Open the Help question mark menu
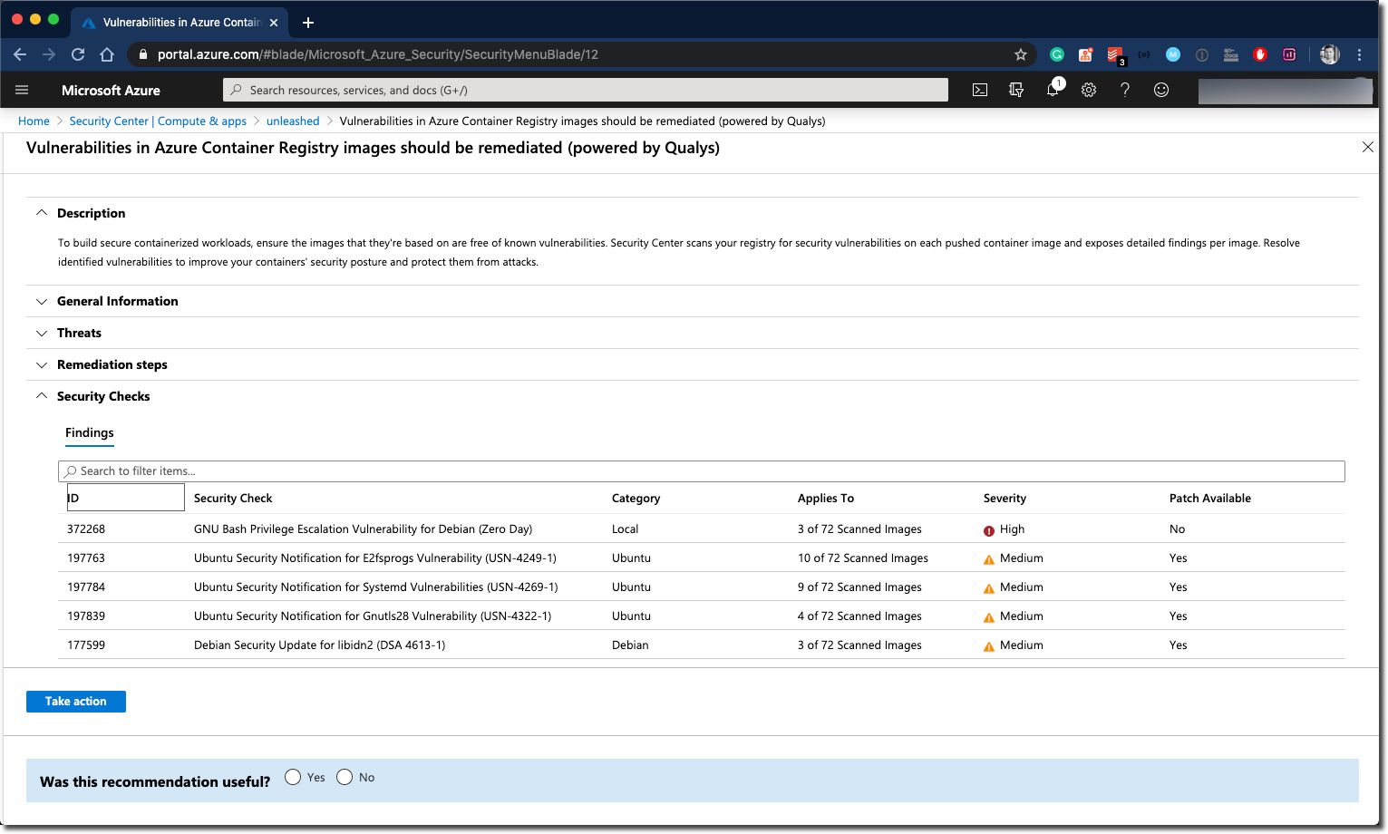1388x834 pixels. [x=1125, y=90]
